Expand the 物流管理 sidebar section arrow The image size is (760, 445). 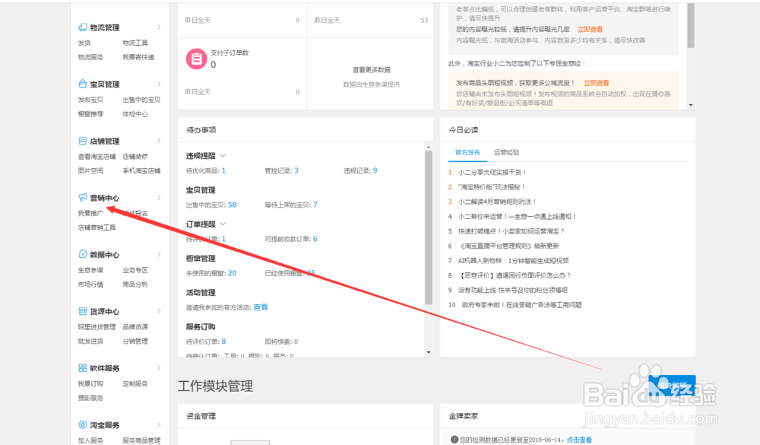tap(160, 27)
